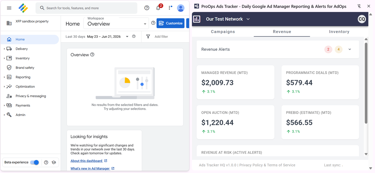
Task: Click the magnifier icon in search bar
Action: pyautogui.click(x=42, y=8)
